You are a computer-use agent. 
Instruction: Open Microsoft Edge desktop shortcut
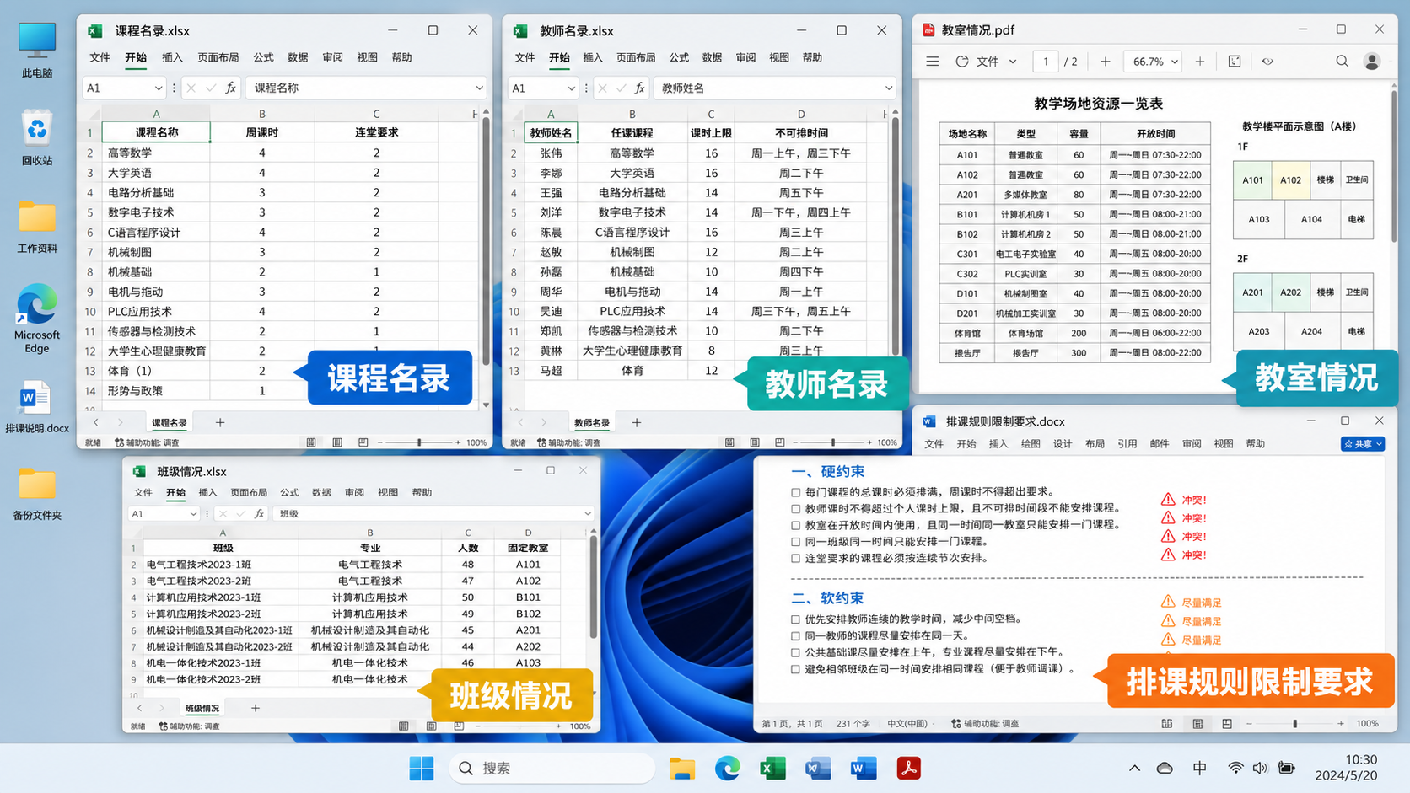tap(37, 319)
